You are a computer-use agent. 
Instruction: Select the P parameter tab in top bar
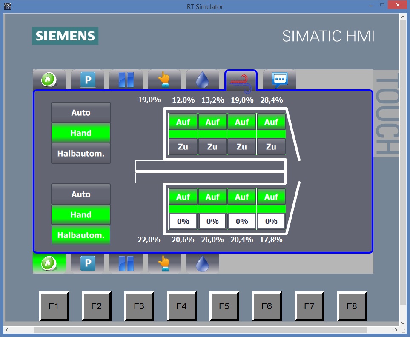(x=88, y=80)
